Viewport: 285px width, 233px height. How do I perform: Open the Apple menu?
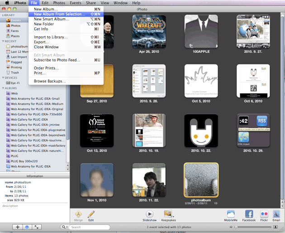click(x=7, y=3)
